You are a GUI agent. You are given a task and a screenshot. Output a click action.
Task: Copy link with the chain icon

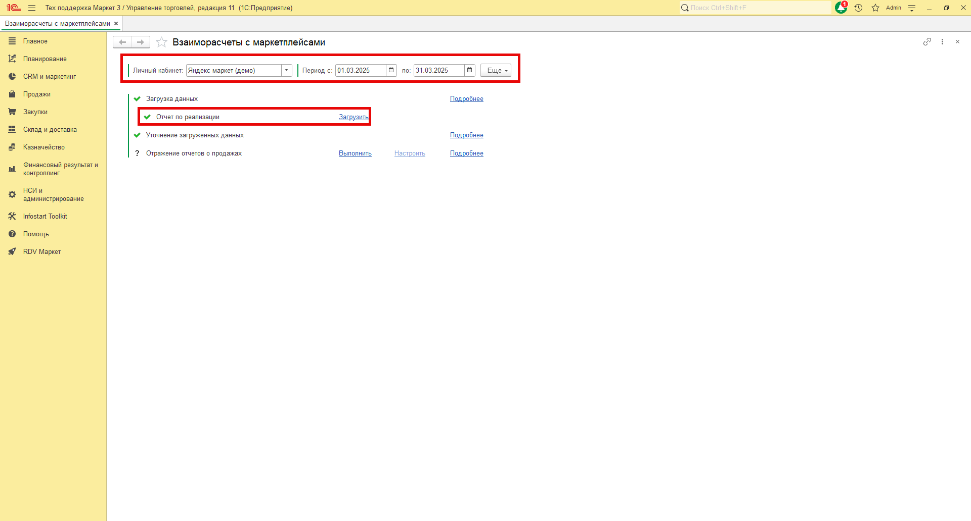[927, 42]
